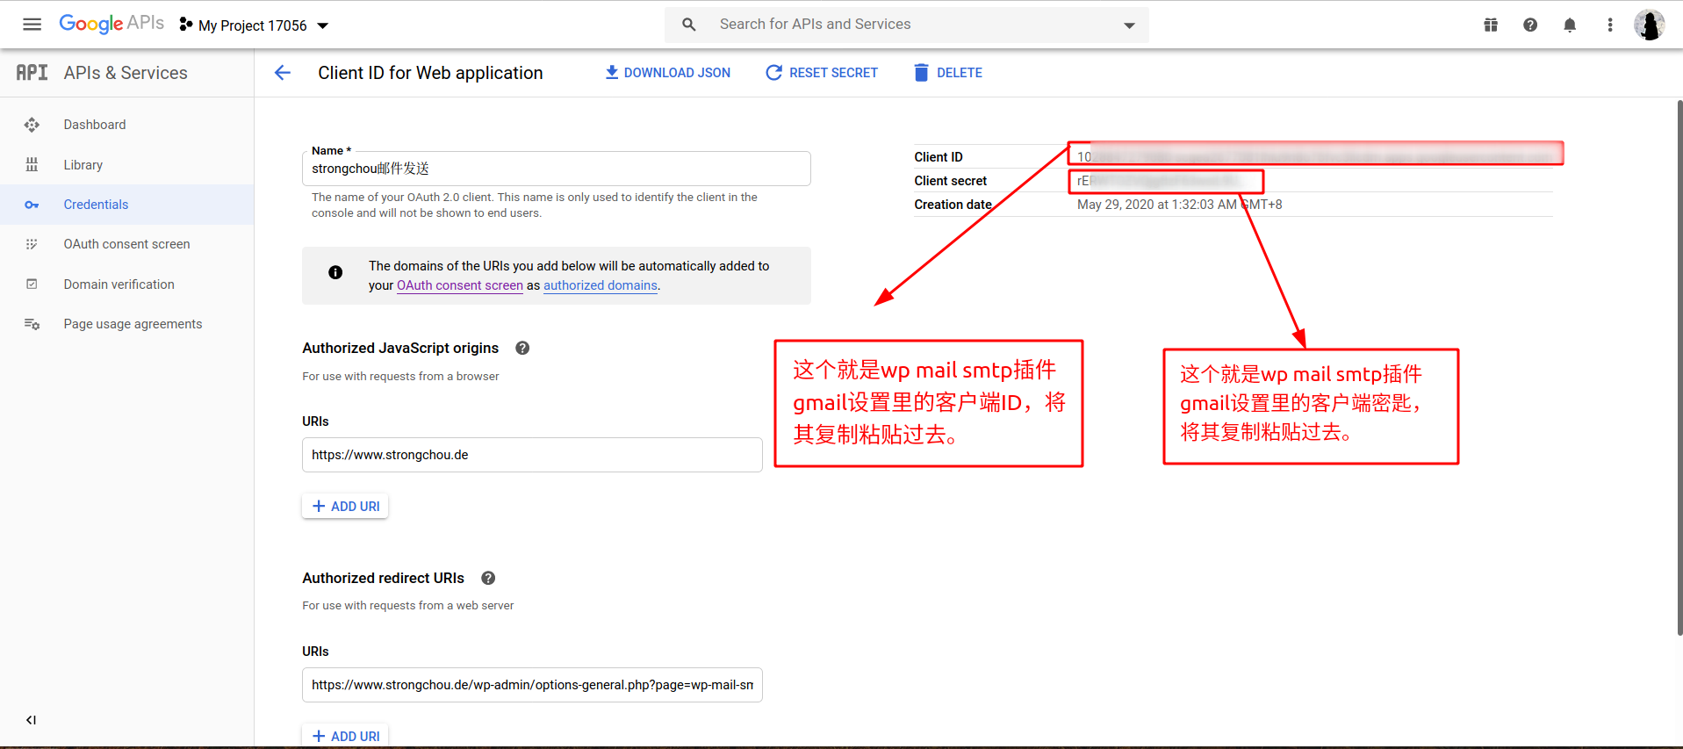This screenshot has width=1683, height=749.
Task: Click the Creation date value
Action: (x=1180, y=205)
